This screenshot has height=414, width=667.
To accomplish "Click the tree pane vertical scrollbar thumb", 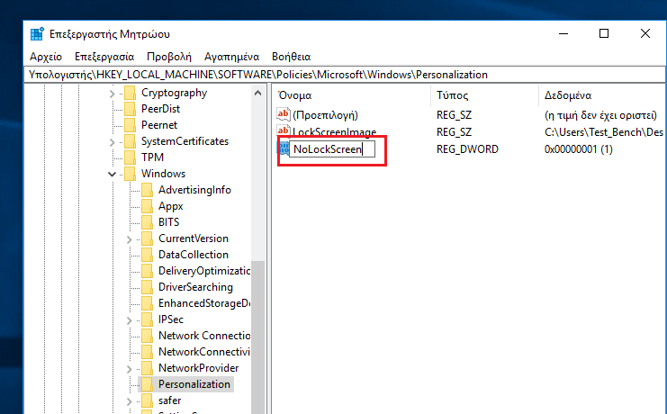I will (257, 337).
